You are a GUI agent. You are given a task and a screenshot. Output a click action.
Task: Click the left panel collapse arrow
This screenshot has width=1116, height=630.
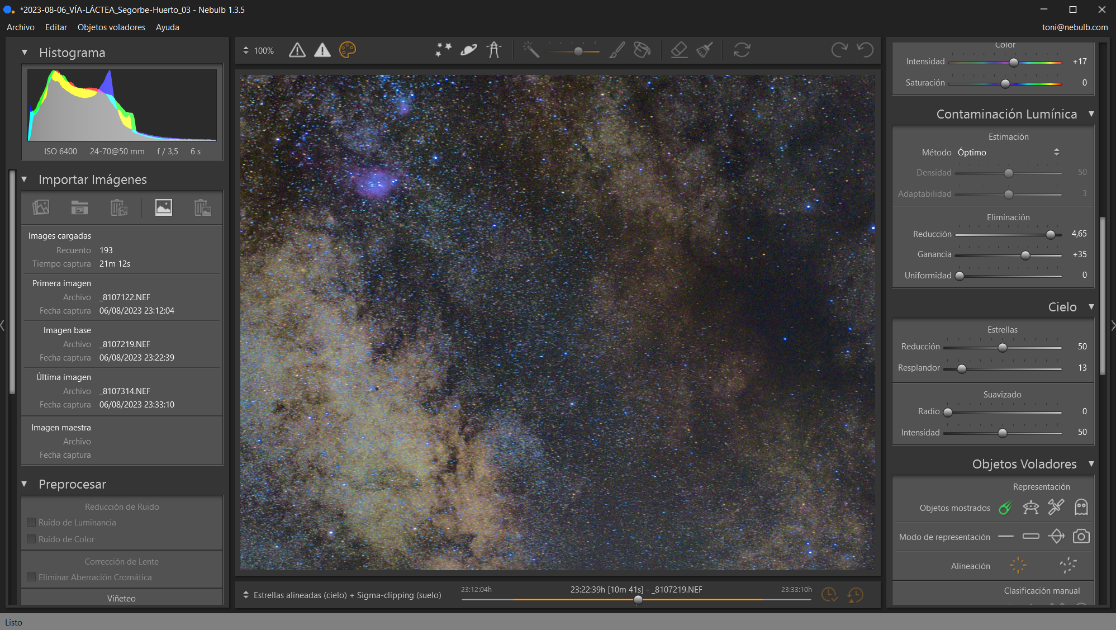(3, 325)
